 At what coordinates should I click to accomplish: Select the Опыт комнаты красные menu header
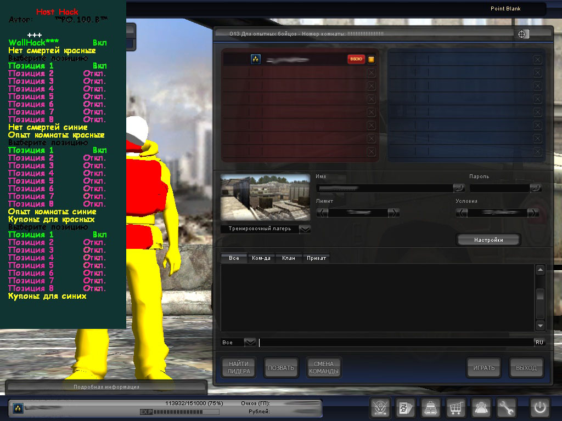[x=57, y=135]
